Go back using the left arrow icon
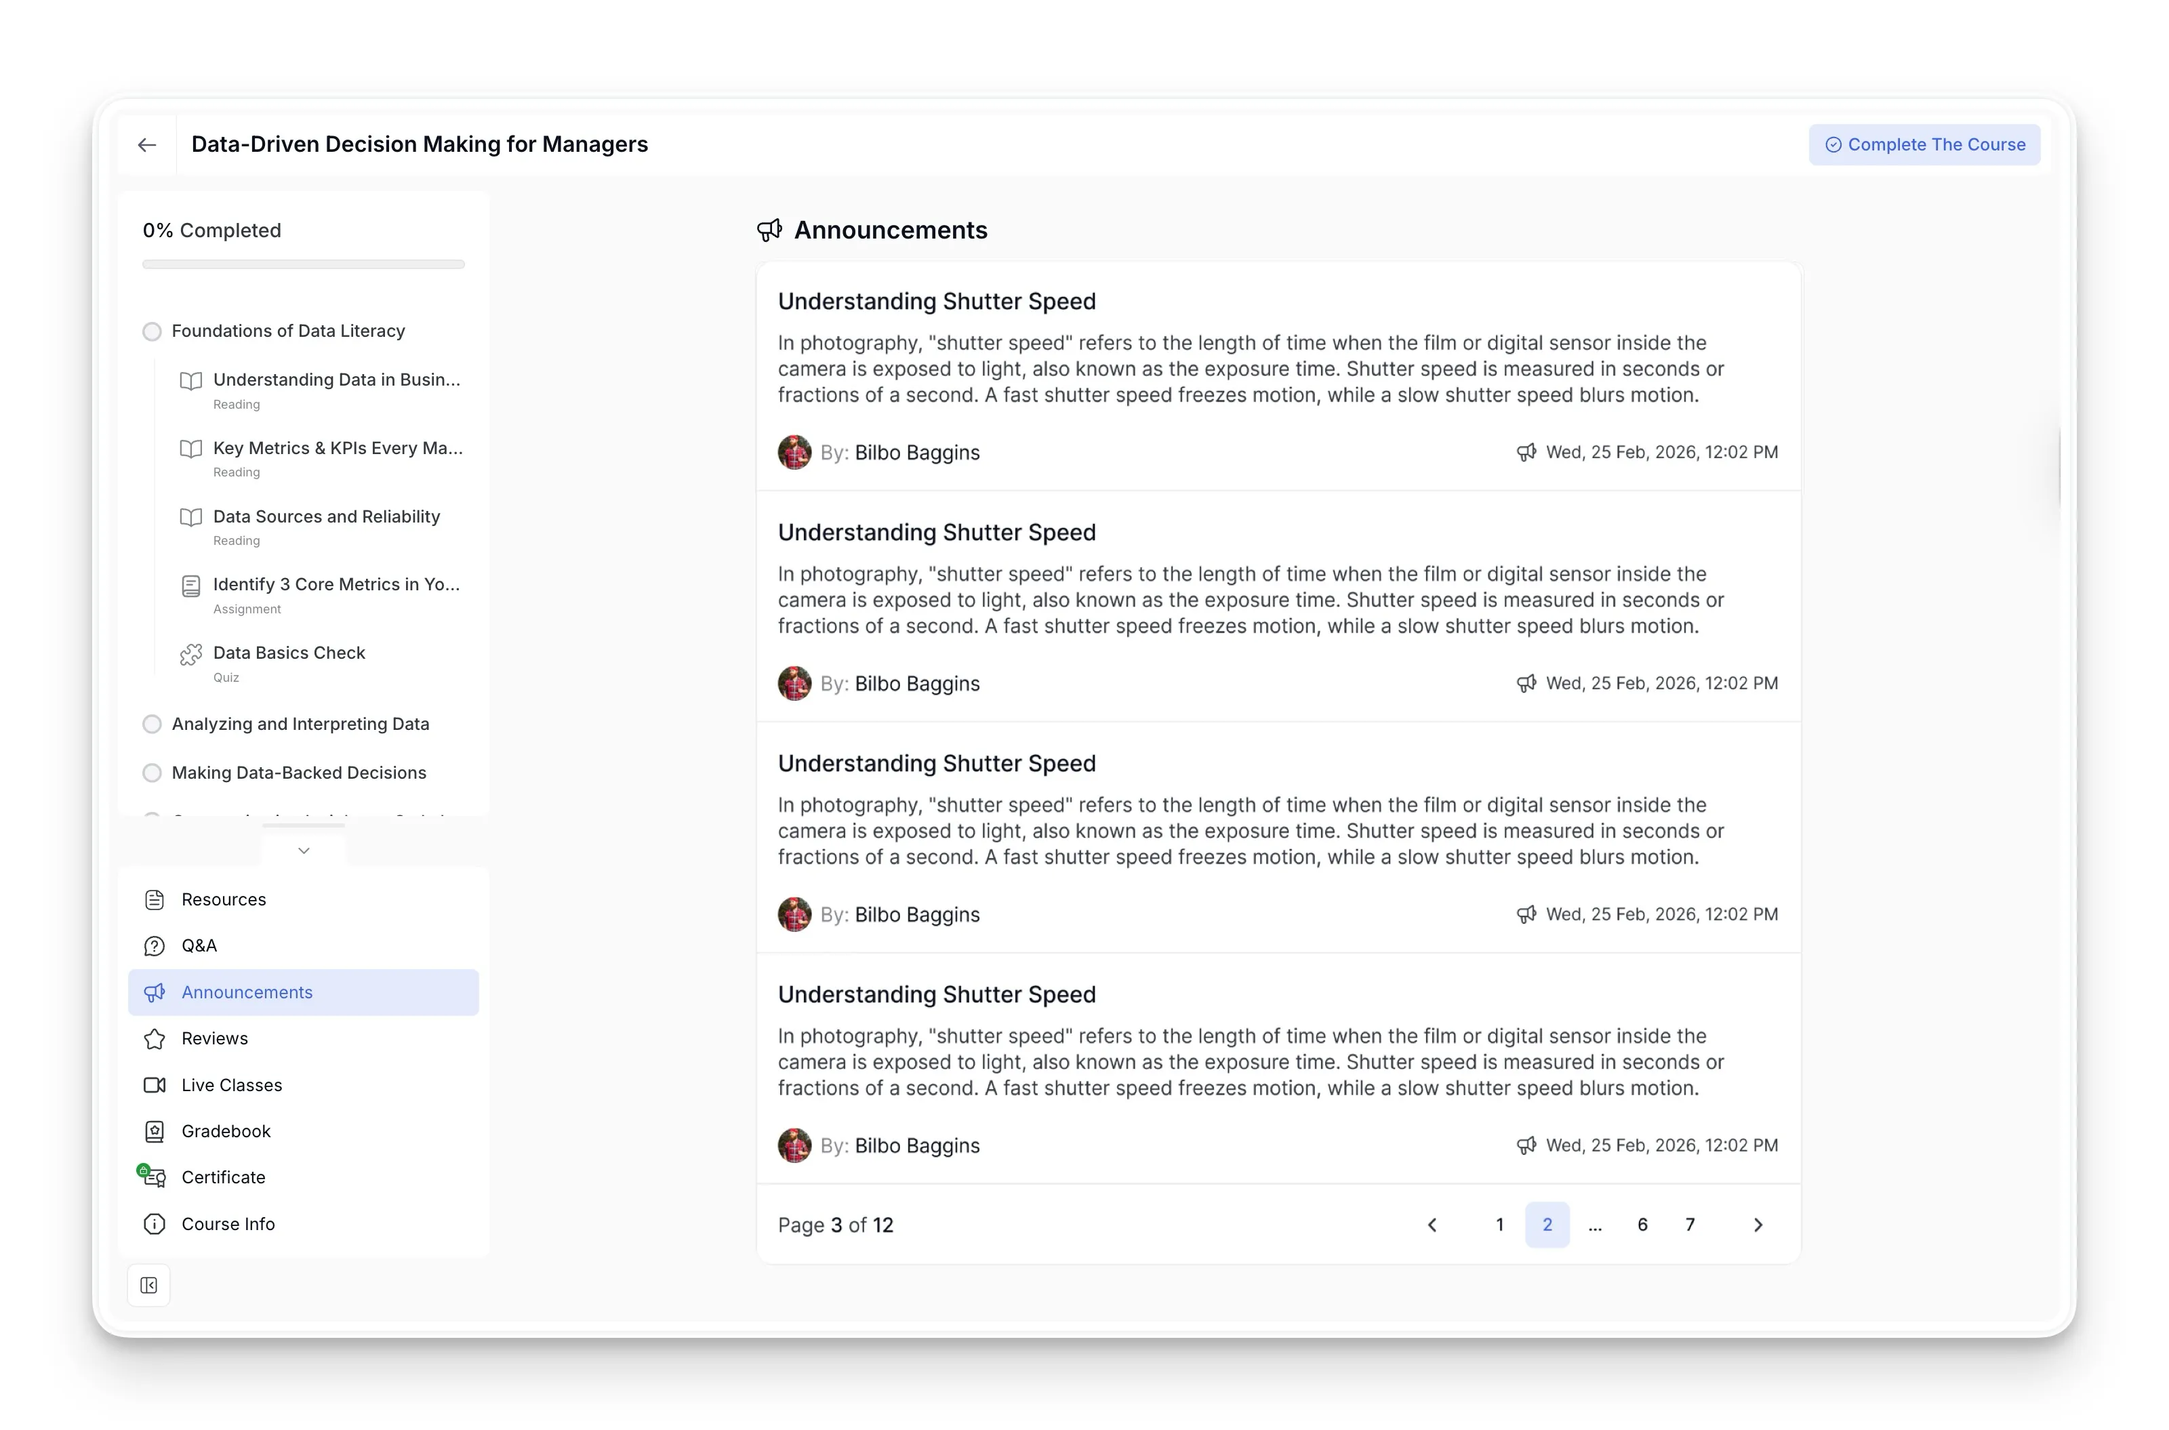Viewport: 2169px width, 1430px height. [147, 145]
